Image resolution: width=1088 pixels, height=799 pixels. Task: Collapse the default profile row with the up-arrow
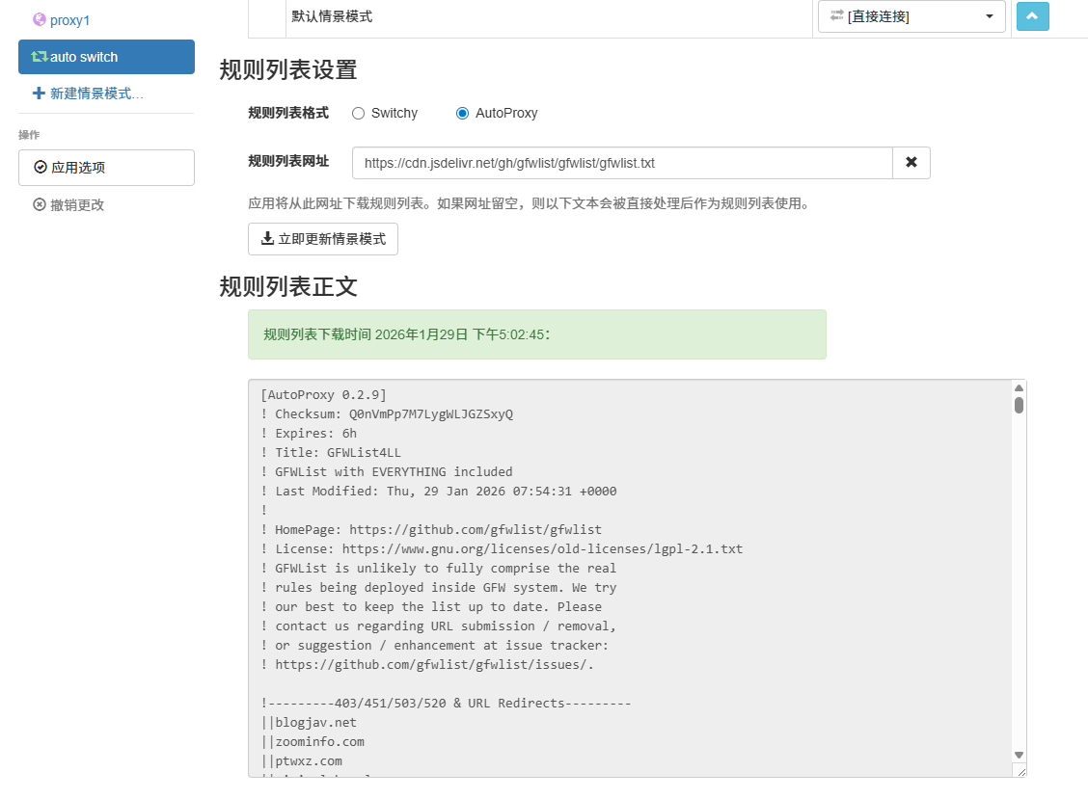1032,16
